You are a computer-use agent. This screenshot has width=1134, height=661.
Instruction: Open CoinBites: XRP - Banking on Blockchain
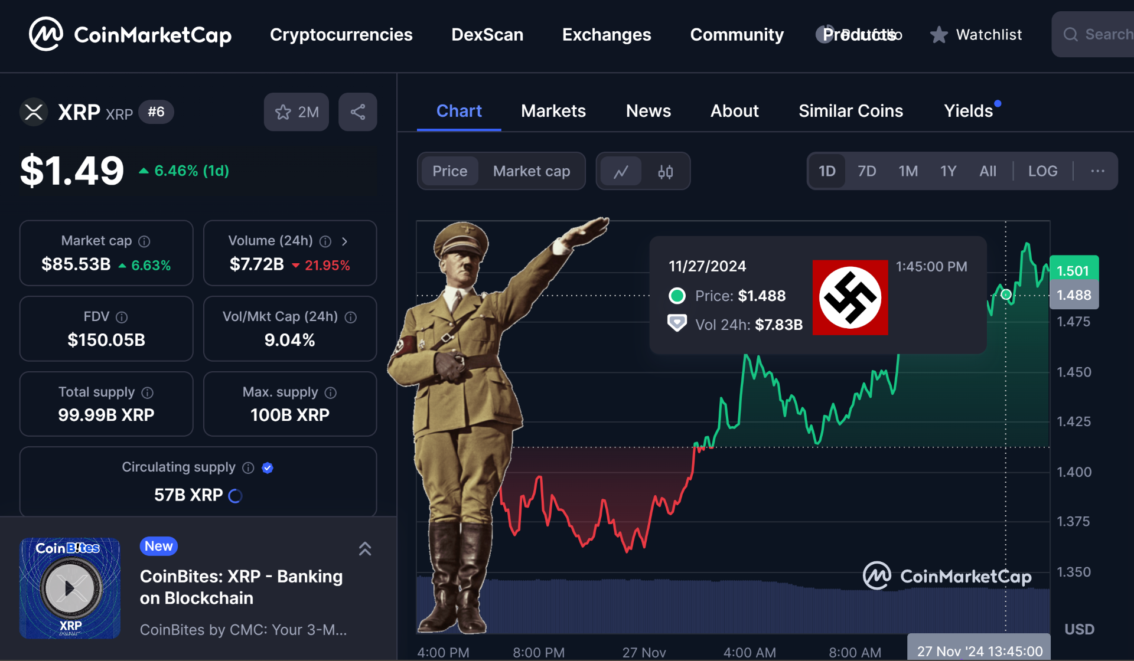(241, 587)
